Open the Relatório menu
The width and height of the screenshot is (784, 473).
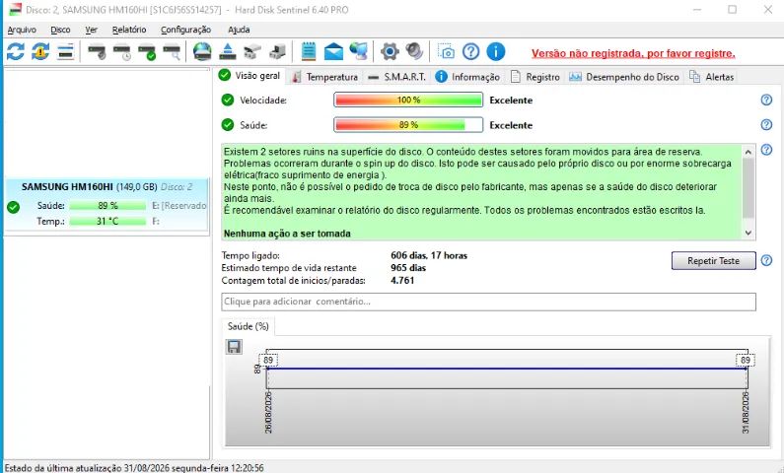(129, 30)
